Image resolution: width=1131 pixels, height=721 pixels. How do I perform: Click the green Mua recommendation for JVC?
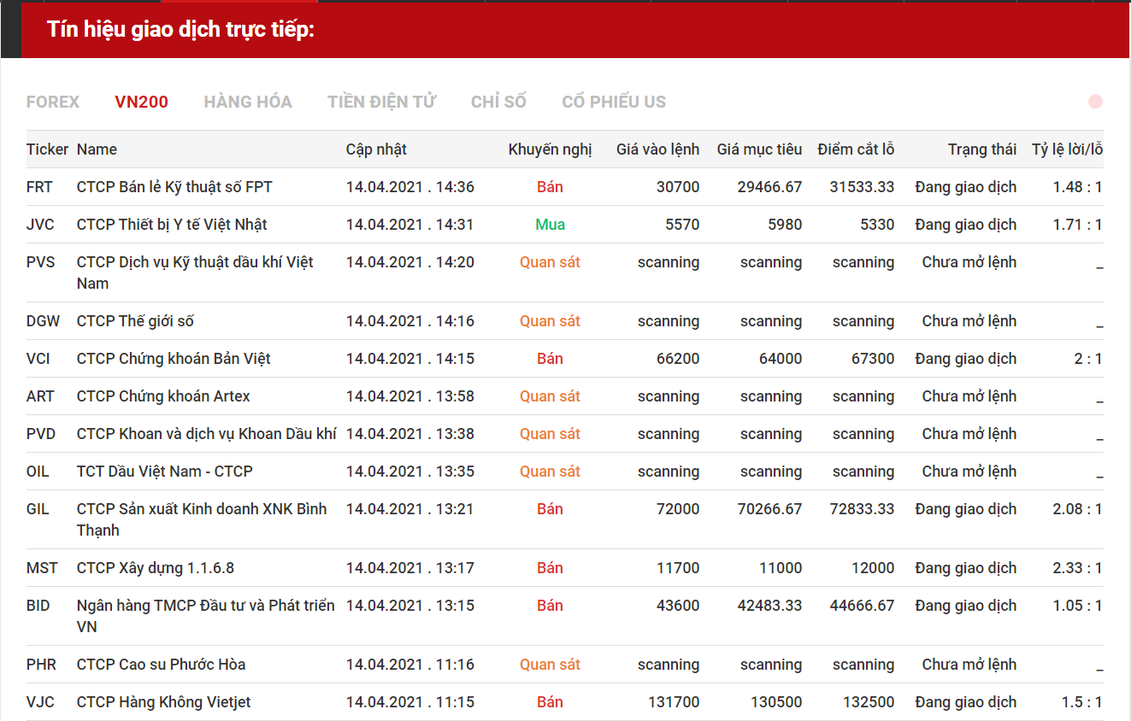click(550, 225)
